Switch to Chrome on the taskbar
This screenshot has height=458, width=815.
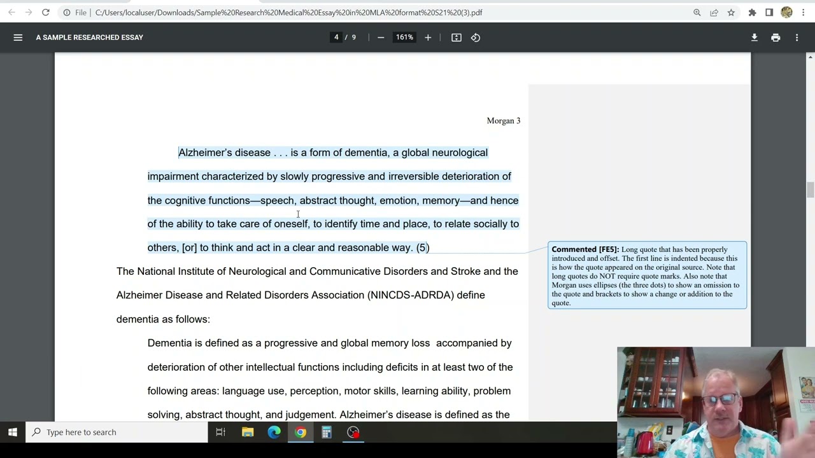[x=301, y=433]
